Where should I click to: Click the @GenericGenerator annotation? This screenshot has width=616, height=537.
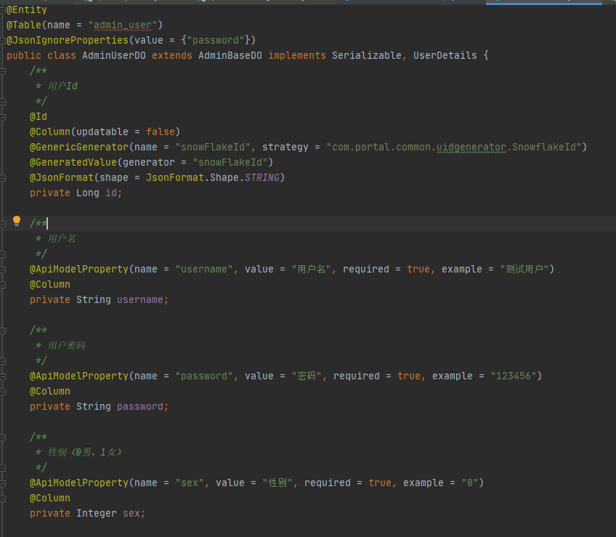coord(79,148)
